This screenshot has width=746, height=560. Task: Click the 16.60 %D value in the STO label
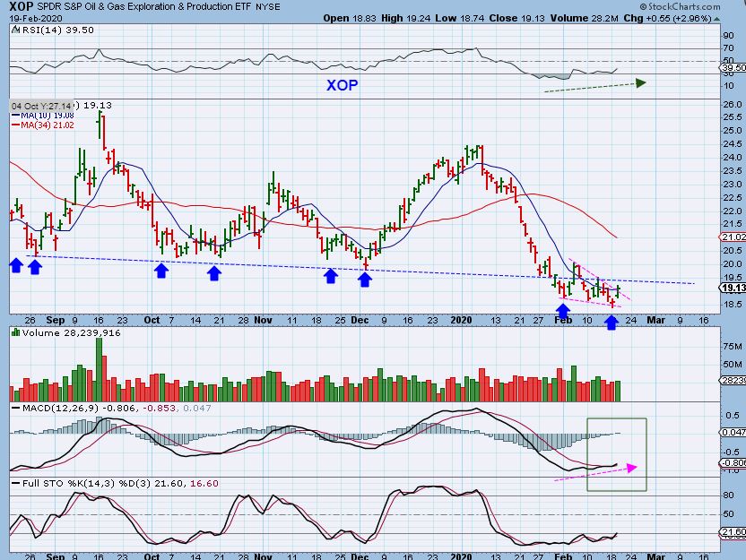tap(204, 484)
